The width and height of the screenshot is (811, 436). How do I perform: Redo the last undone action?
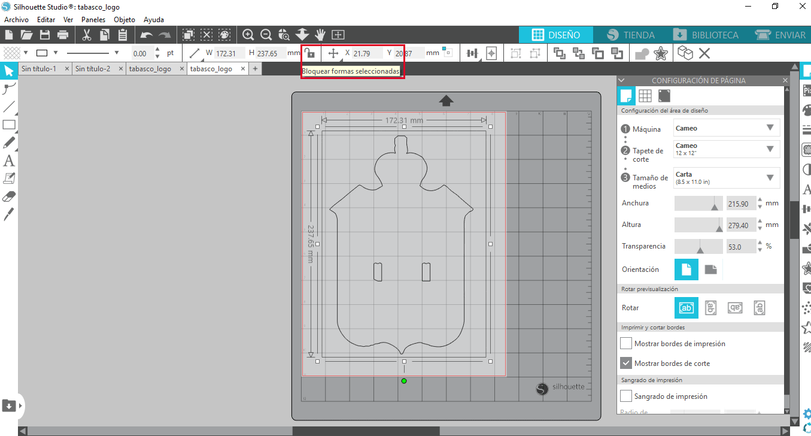(x=165, y=35)
